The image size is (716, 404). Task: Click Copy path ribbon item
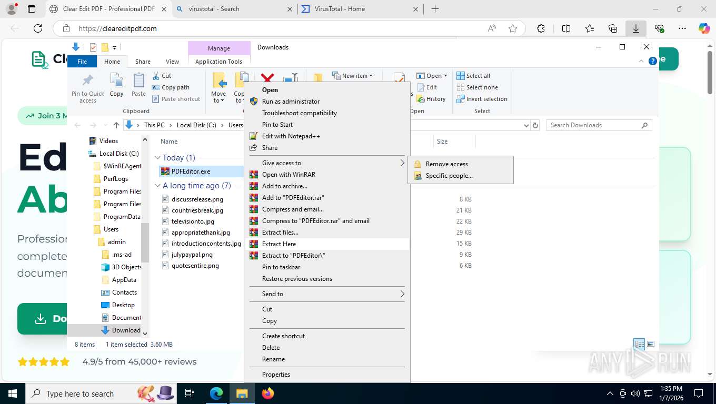(x=171, y=87)
